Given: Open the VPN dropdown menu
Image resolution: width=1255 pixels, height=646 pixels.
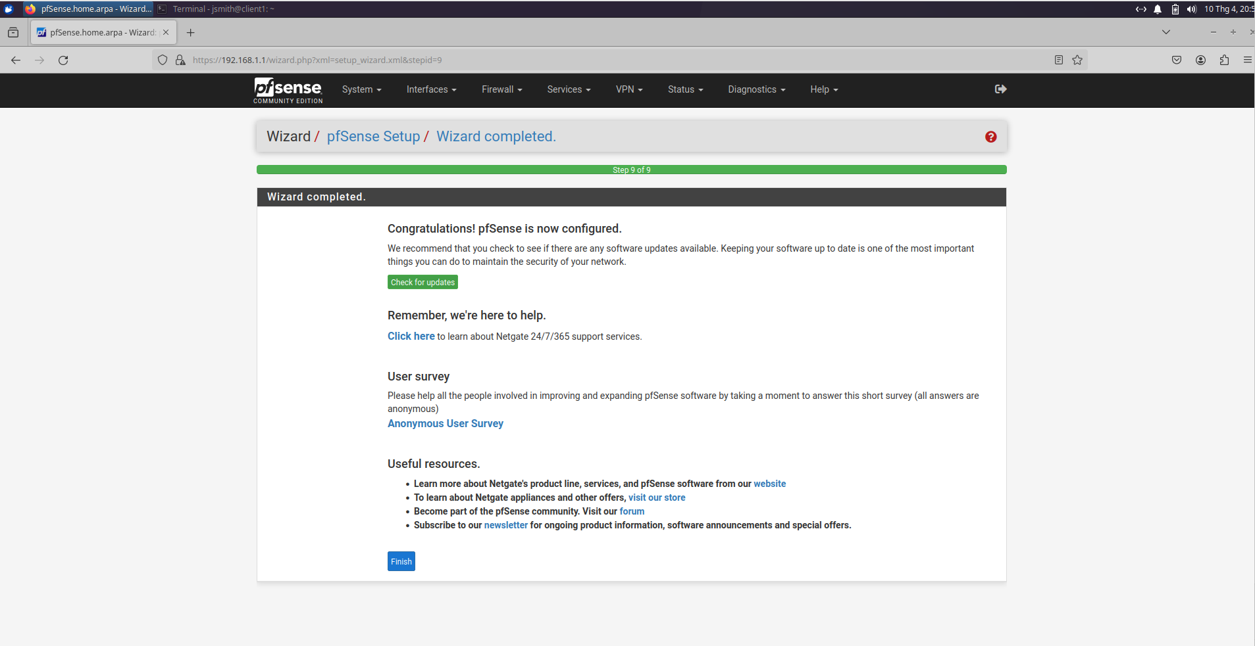Looking at the screenshot, I should point(629,89).
